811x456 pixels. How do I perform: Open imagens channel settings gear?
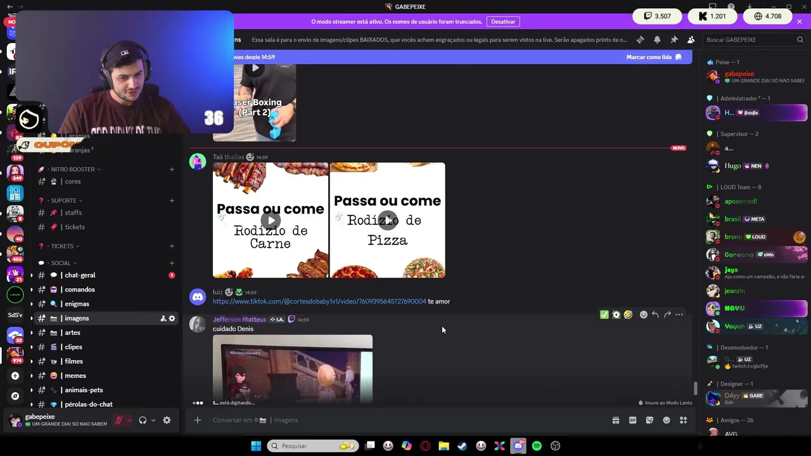click(172, 319)
